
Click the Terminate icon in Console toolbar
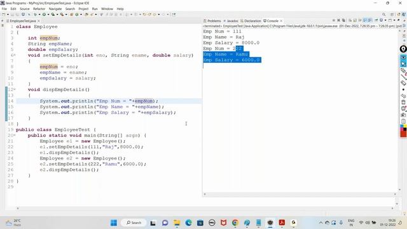pyautogui.click(x=333, y=20)
